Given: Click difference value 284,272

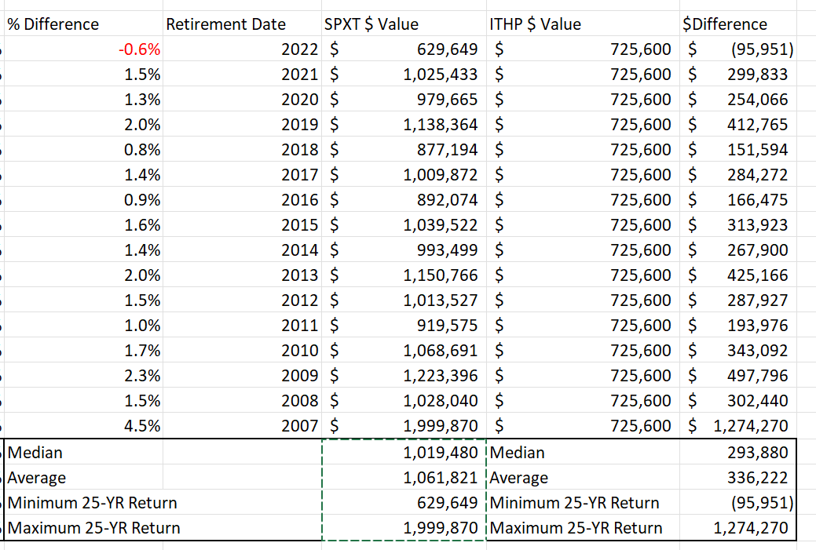Looking at the screenshot, I should point(738,175).
